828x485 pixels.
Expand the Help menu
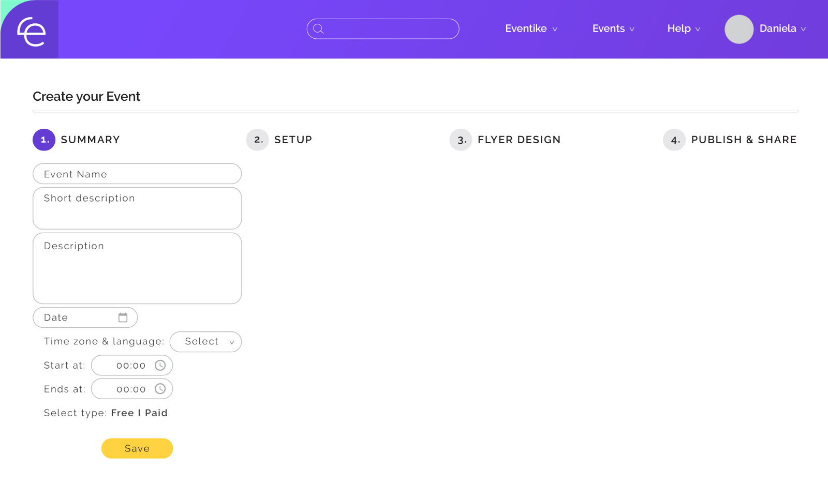click(683, 29)
